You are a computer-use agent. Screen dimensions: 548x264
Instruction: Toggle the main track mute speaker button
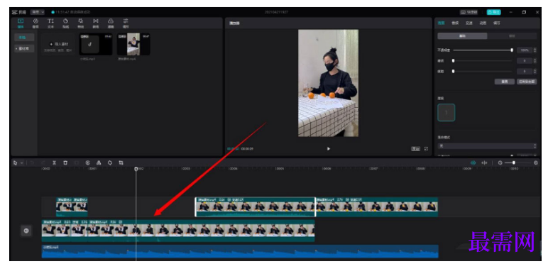point(26,231)
